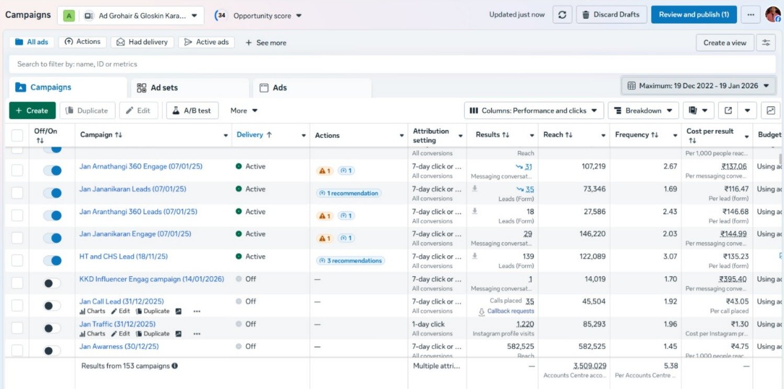784x389 pixels.
Task: Expand Columns: Performance and clicks dropdown
Action: (x=534, y=111)
